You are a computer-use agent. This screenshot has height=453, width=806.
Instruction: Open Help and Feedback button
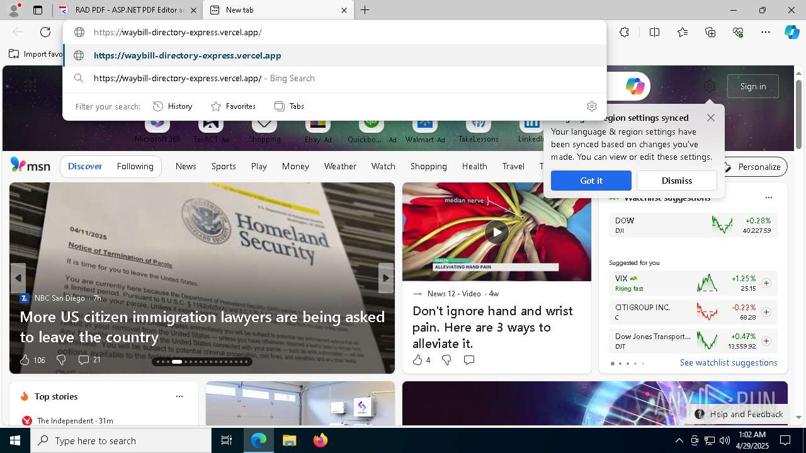coord(739,414)
